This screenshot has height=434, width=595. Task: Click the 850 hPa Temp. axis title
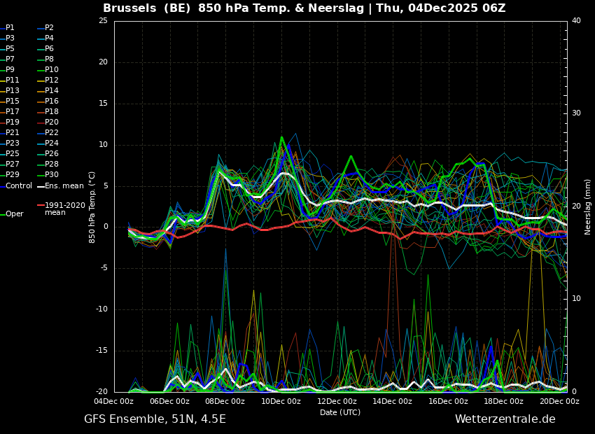[92, 206]
